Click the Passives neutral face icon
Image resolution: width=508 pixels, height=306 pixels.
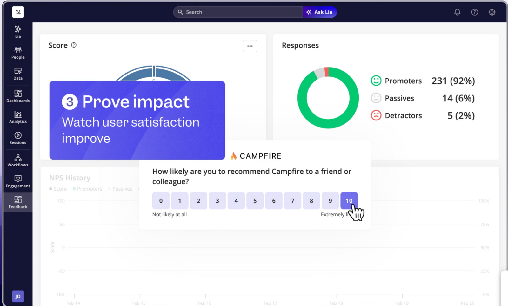[376, 98]
